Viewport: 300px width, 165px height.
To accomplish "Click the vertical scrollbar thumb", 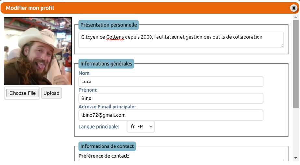I will pos(295,63).
